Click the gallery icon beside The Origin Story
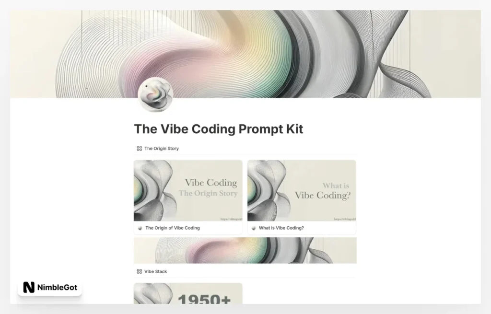Screen dimensions: 491x314 pos(140,149)
